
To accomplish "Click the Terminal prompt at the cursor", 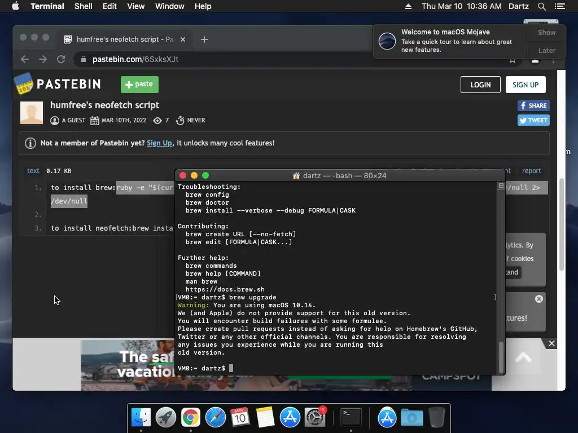I will point(231,368).
